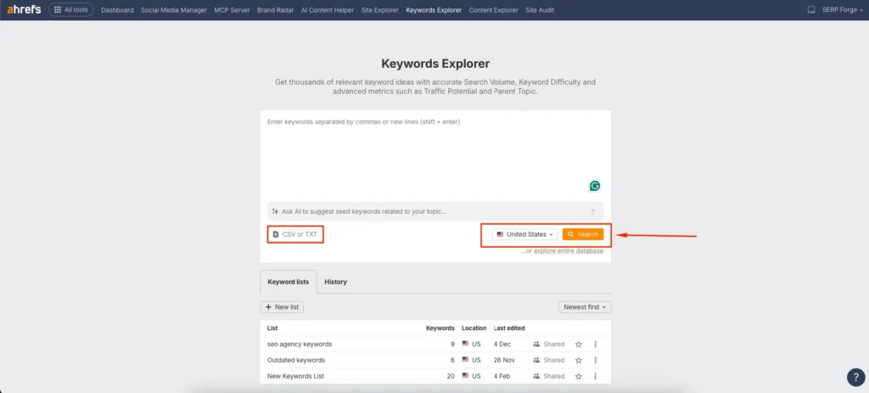Open Social Media Manager
Image resolution: width=869 pixels, height=393 pixels.
click(x=174, y=10)
